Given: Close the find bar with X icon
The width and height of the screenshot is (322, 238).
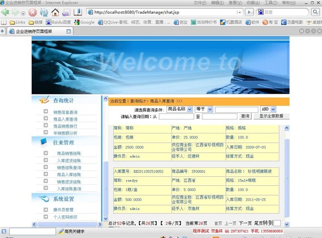Looking at the screenshot, I should coord(4,231).
